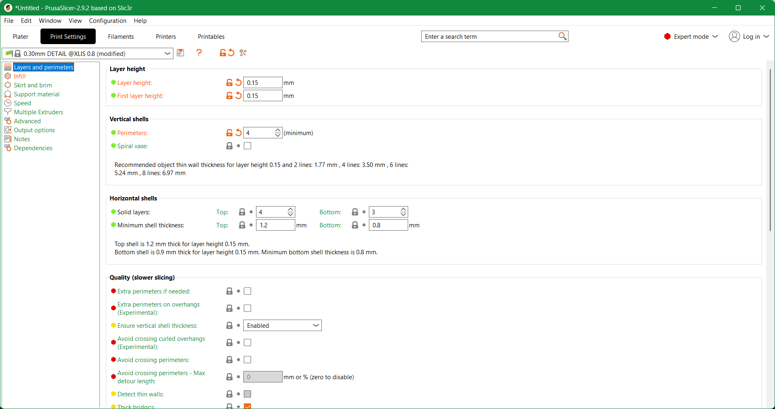Click Spiral vase lock icon
Viewport: 775px width, 409px height.
point(229,146)
